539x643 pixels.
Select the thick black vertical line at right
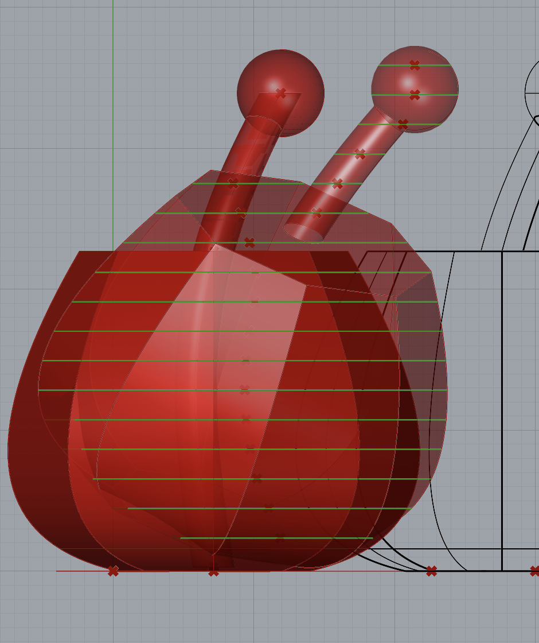(502, 402)
